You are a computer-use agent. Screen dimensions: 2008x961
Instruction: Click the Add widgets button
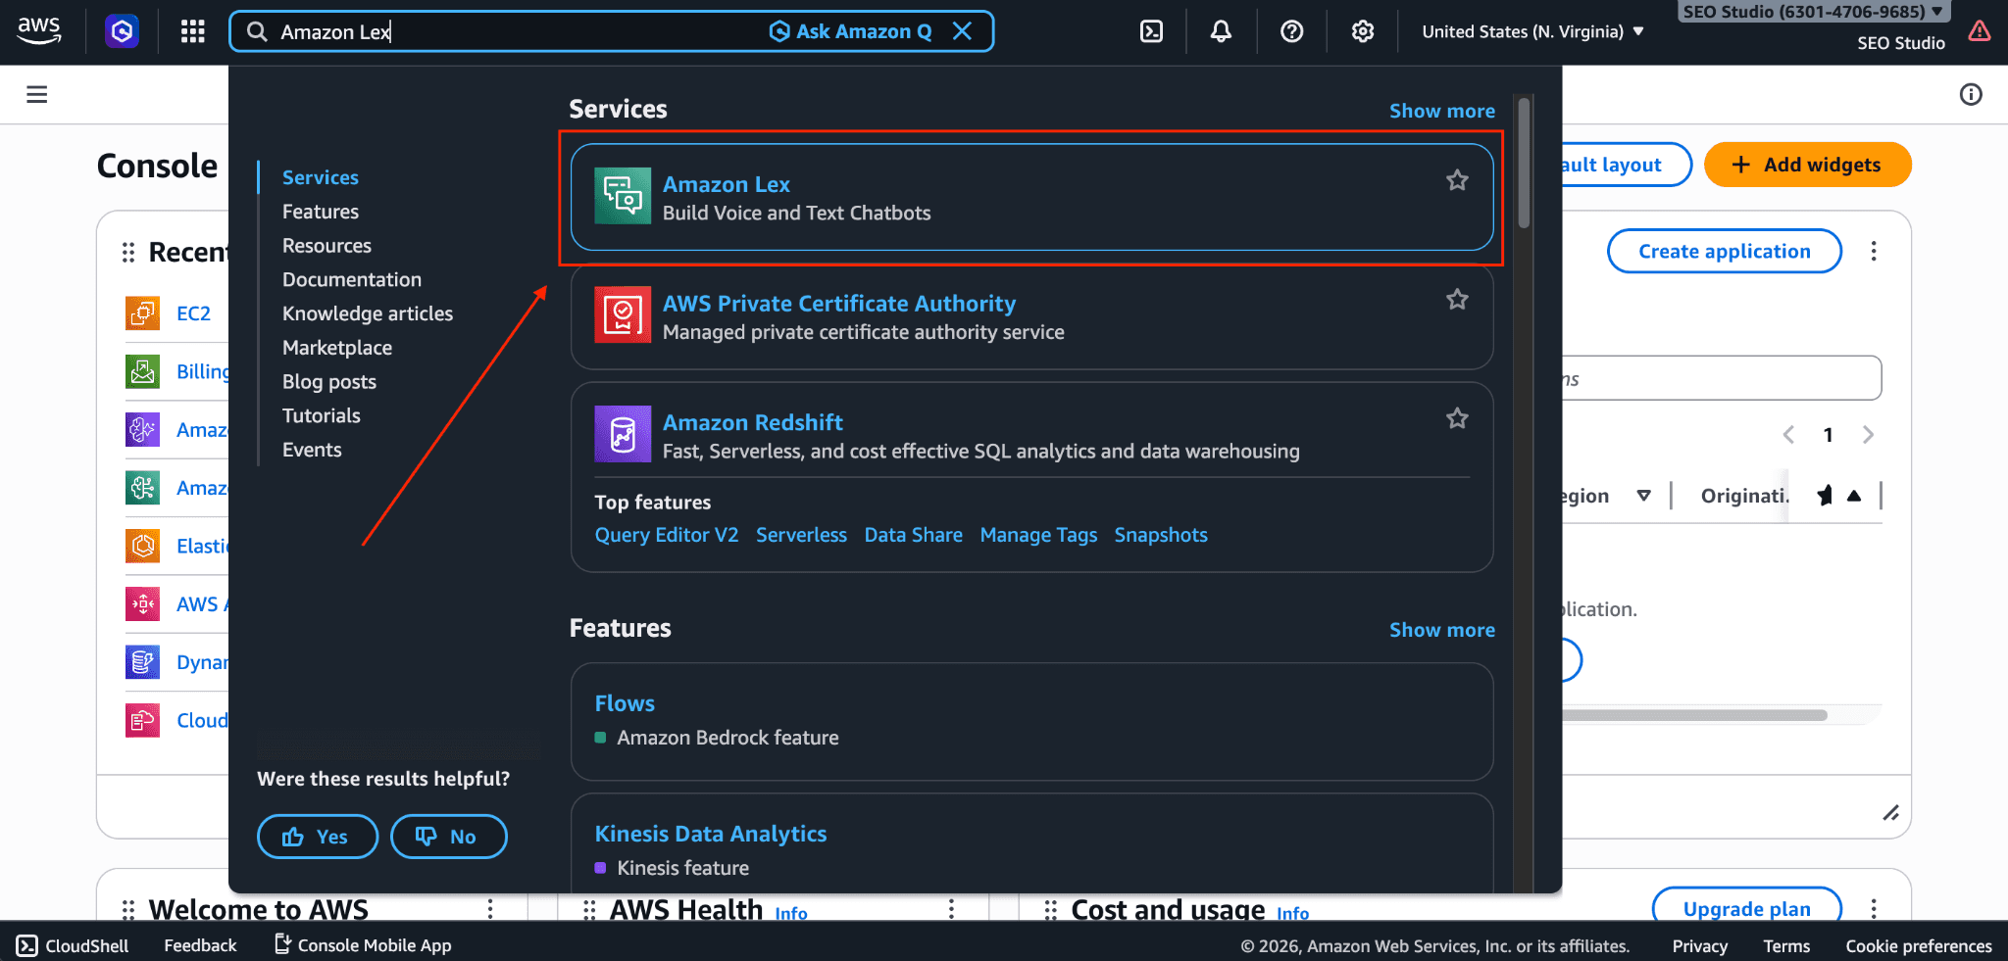click(x=1808, y=165)
